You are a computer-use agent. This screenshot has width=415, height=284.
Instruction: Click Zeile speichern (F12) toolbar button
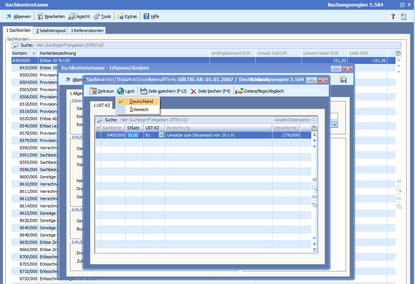point(163,91)
